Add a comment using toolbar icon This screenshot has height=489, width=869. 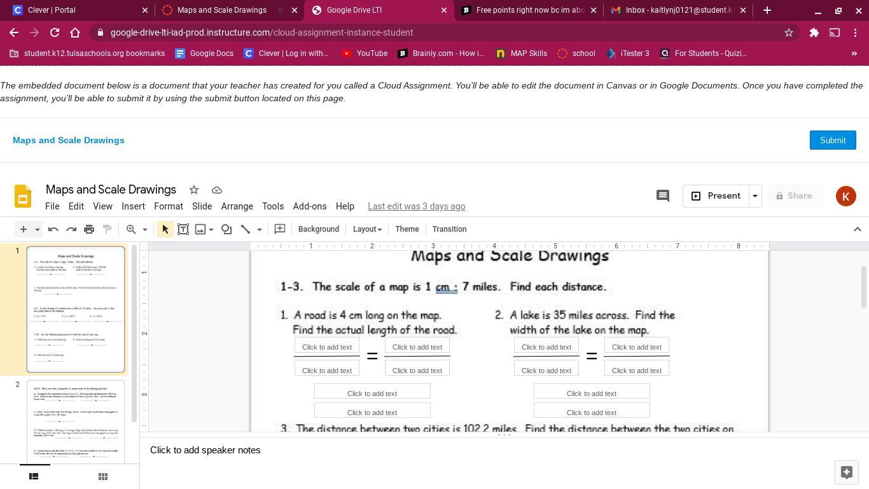pos(280,229)
